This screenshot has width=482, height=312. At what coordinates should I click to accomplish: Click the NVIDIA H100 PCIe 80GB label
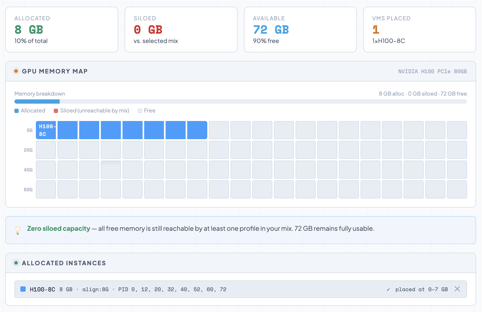tap(432, 71)
